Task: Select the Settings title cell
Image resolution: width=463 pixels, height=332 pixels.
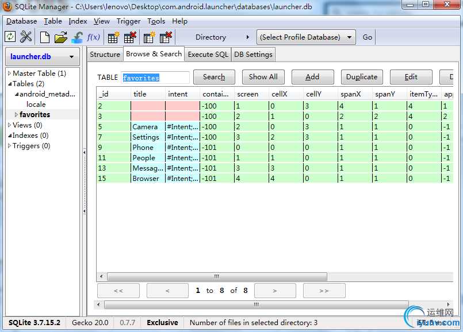Action: pyautogui.click(x=148, y=137)
